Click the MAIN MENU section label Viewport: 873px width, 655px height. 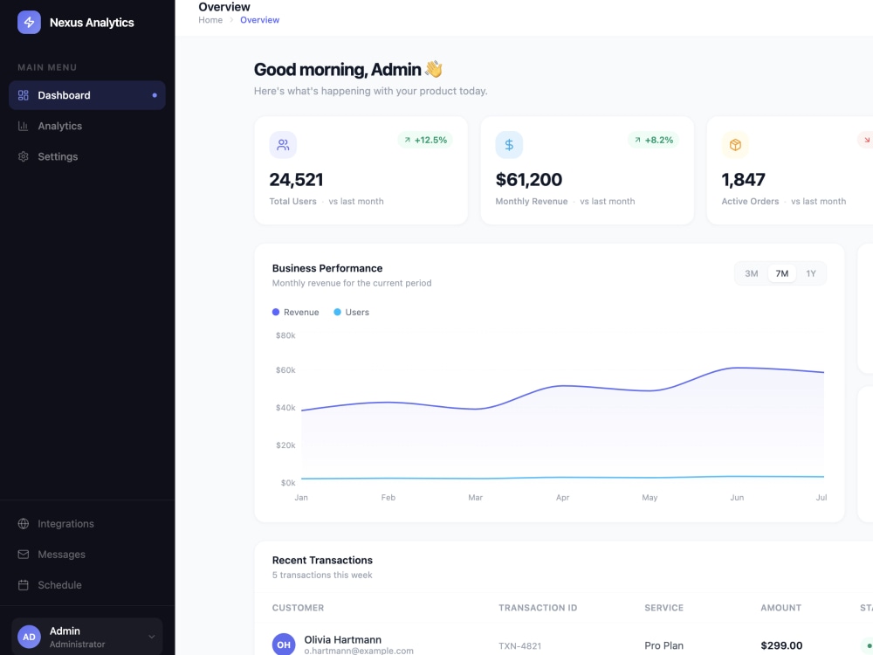coord(47,67)
